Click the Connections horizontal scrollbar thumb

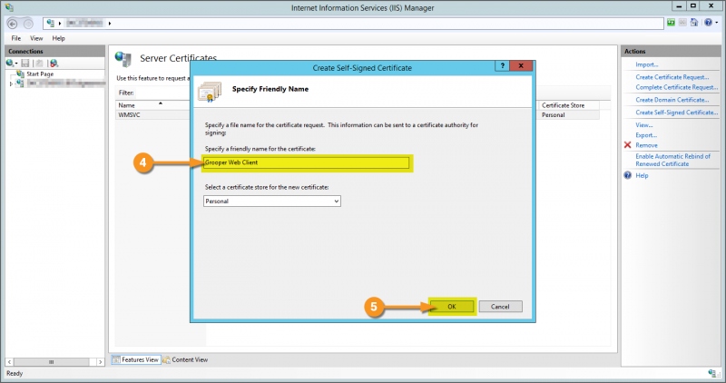(52, 362)
